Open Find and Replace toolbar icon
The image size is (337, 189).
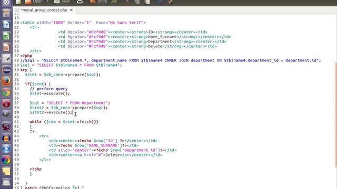click(x=171, y=2)
